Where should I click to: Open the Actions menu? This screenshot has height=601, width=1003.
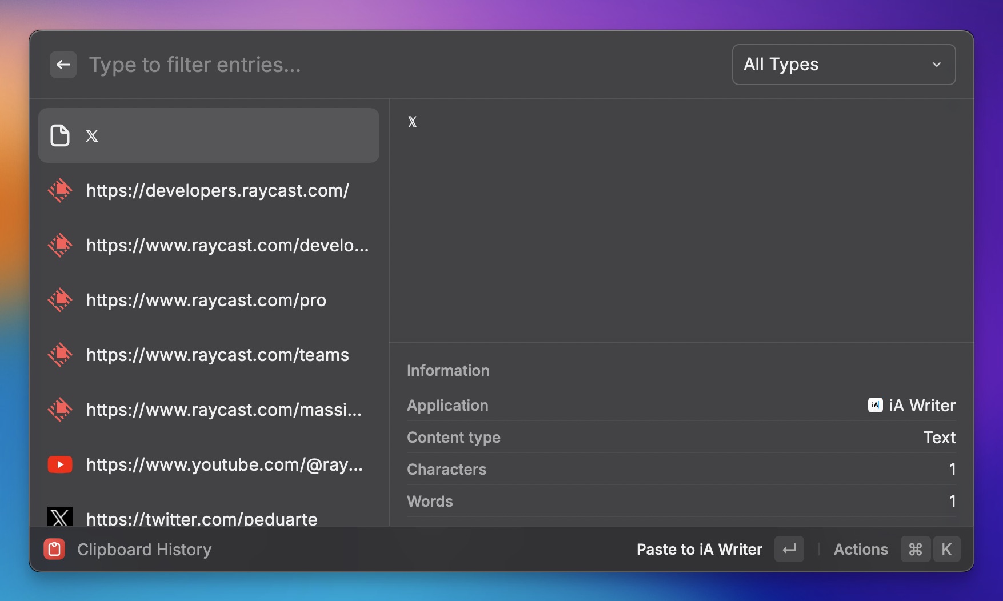pyautogui.click(x=860, y=549)
